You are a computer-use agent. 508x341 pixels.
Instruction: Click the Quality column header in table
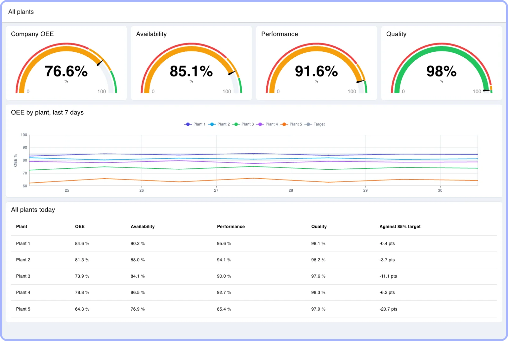pos(319,226)
